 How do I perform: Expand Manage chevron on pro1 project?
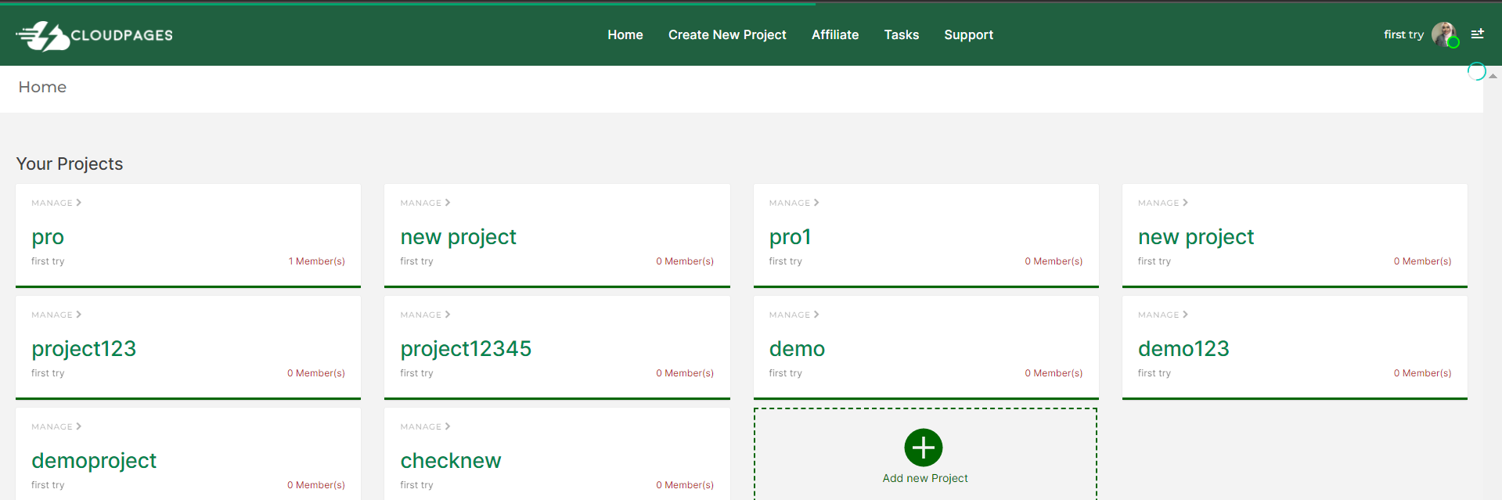pos(816,203)
